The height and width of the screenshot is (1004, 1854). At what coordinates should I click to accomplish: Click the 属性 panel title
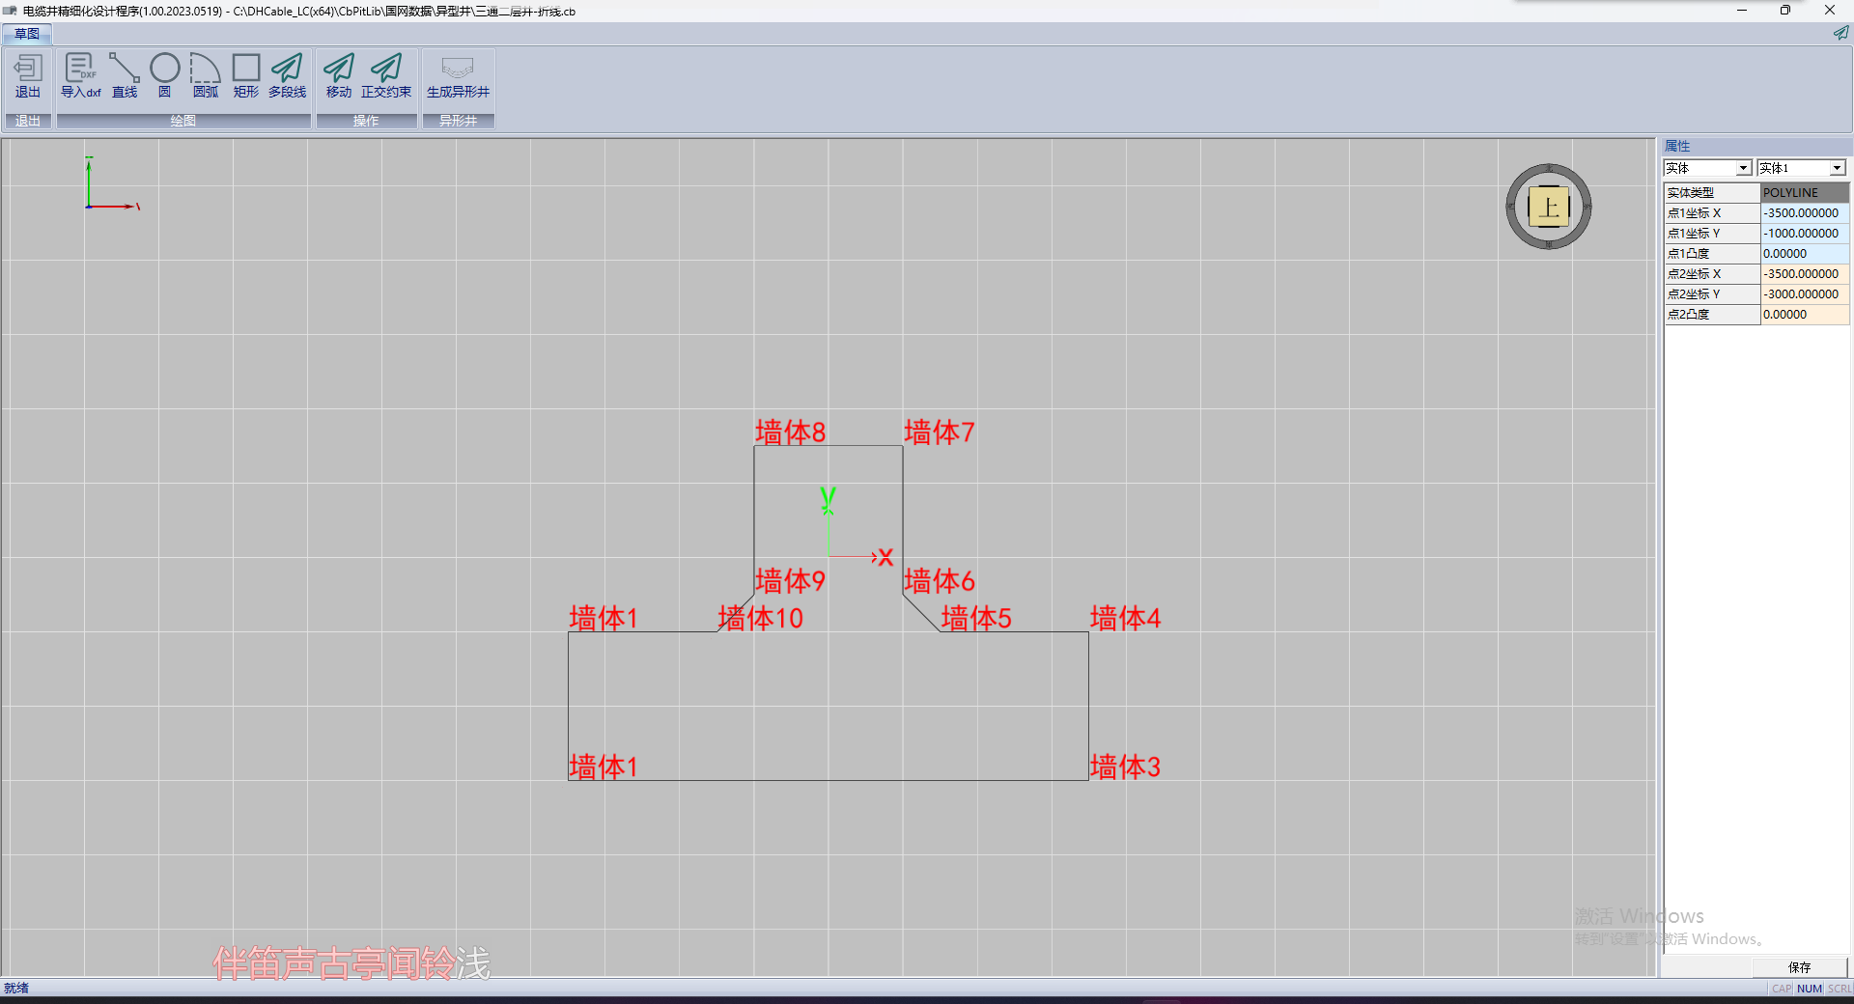1677,146
